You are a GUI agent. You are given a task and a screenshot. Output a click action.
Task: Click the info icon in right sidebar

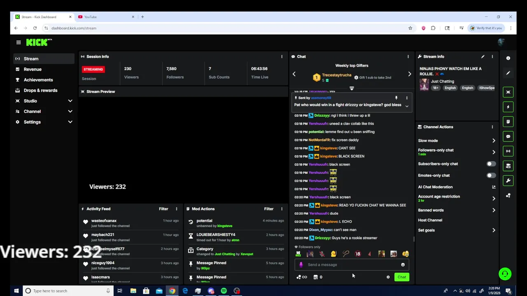click(508, 58)
